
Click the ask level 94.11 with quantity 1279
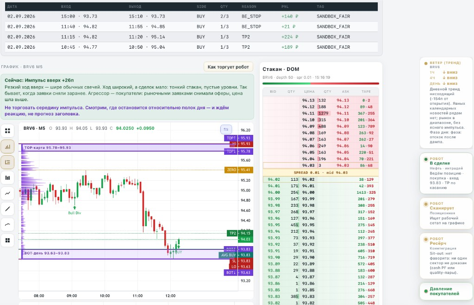coord(321,114)
